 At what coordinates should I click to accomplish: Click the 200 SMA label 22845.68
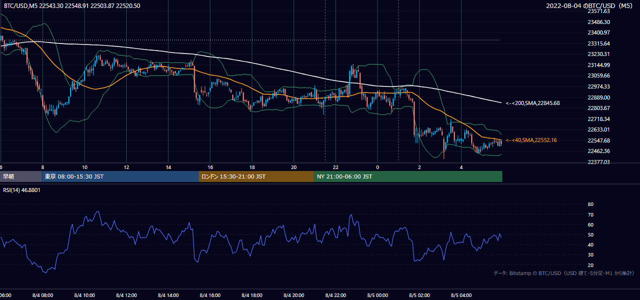coord(532,103)
